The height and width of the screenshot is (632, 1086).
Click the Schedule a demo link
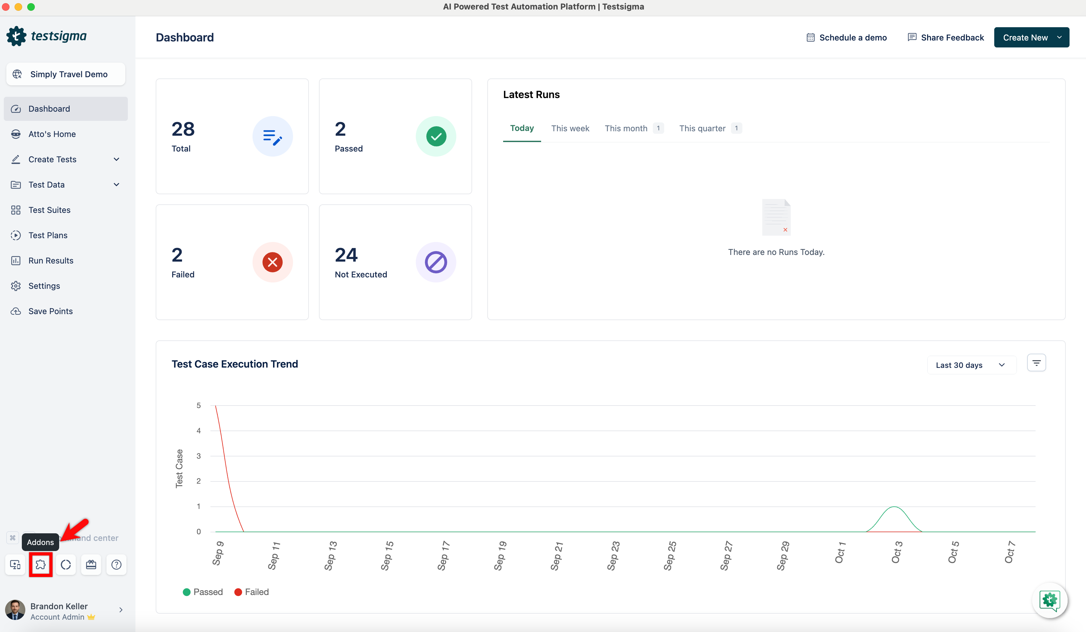coord(846,37)
